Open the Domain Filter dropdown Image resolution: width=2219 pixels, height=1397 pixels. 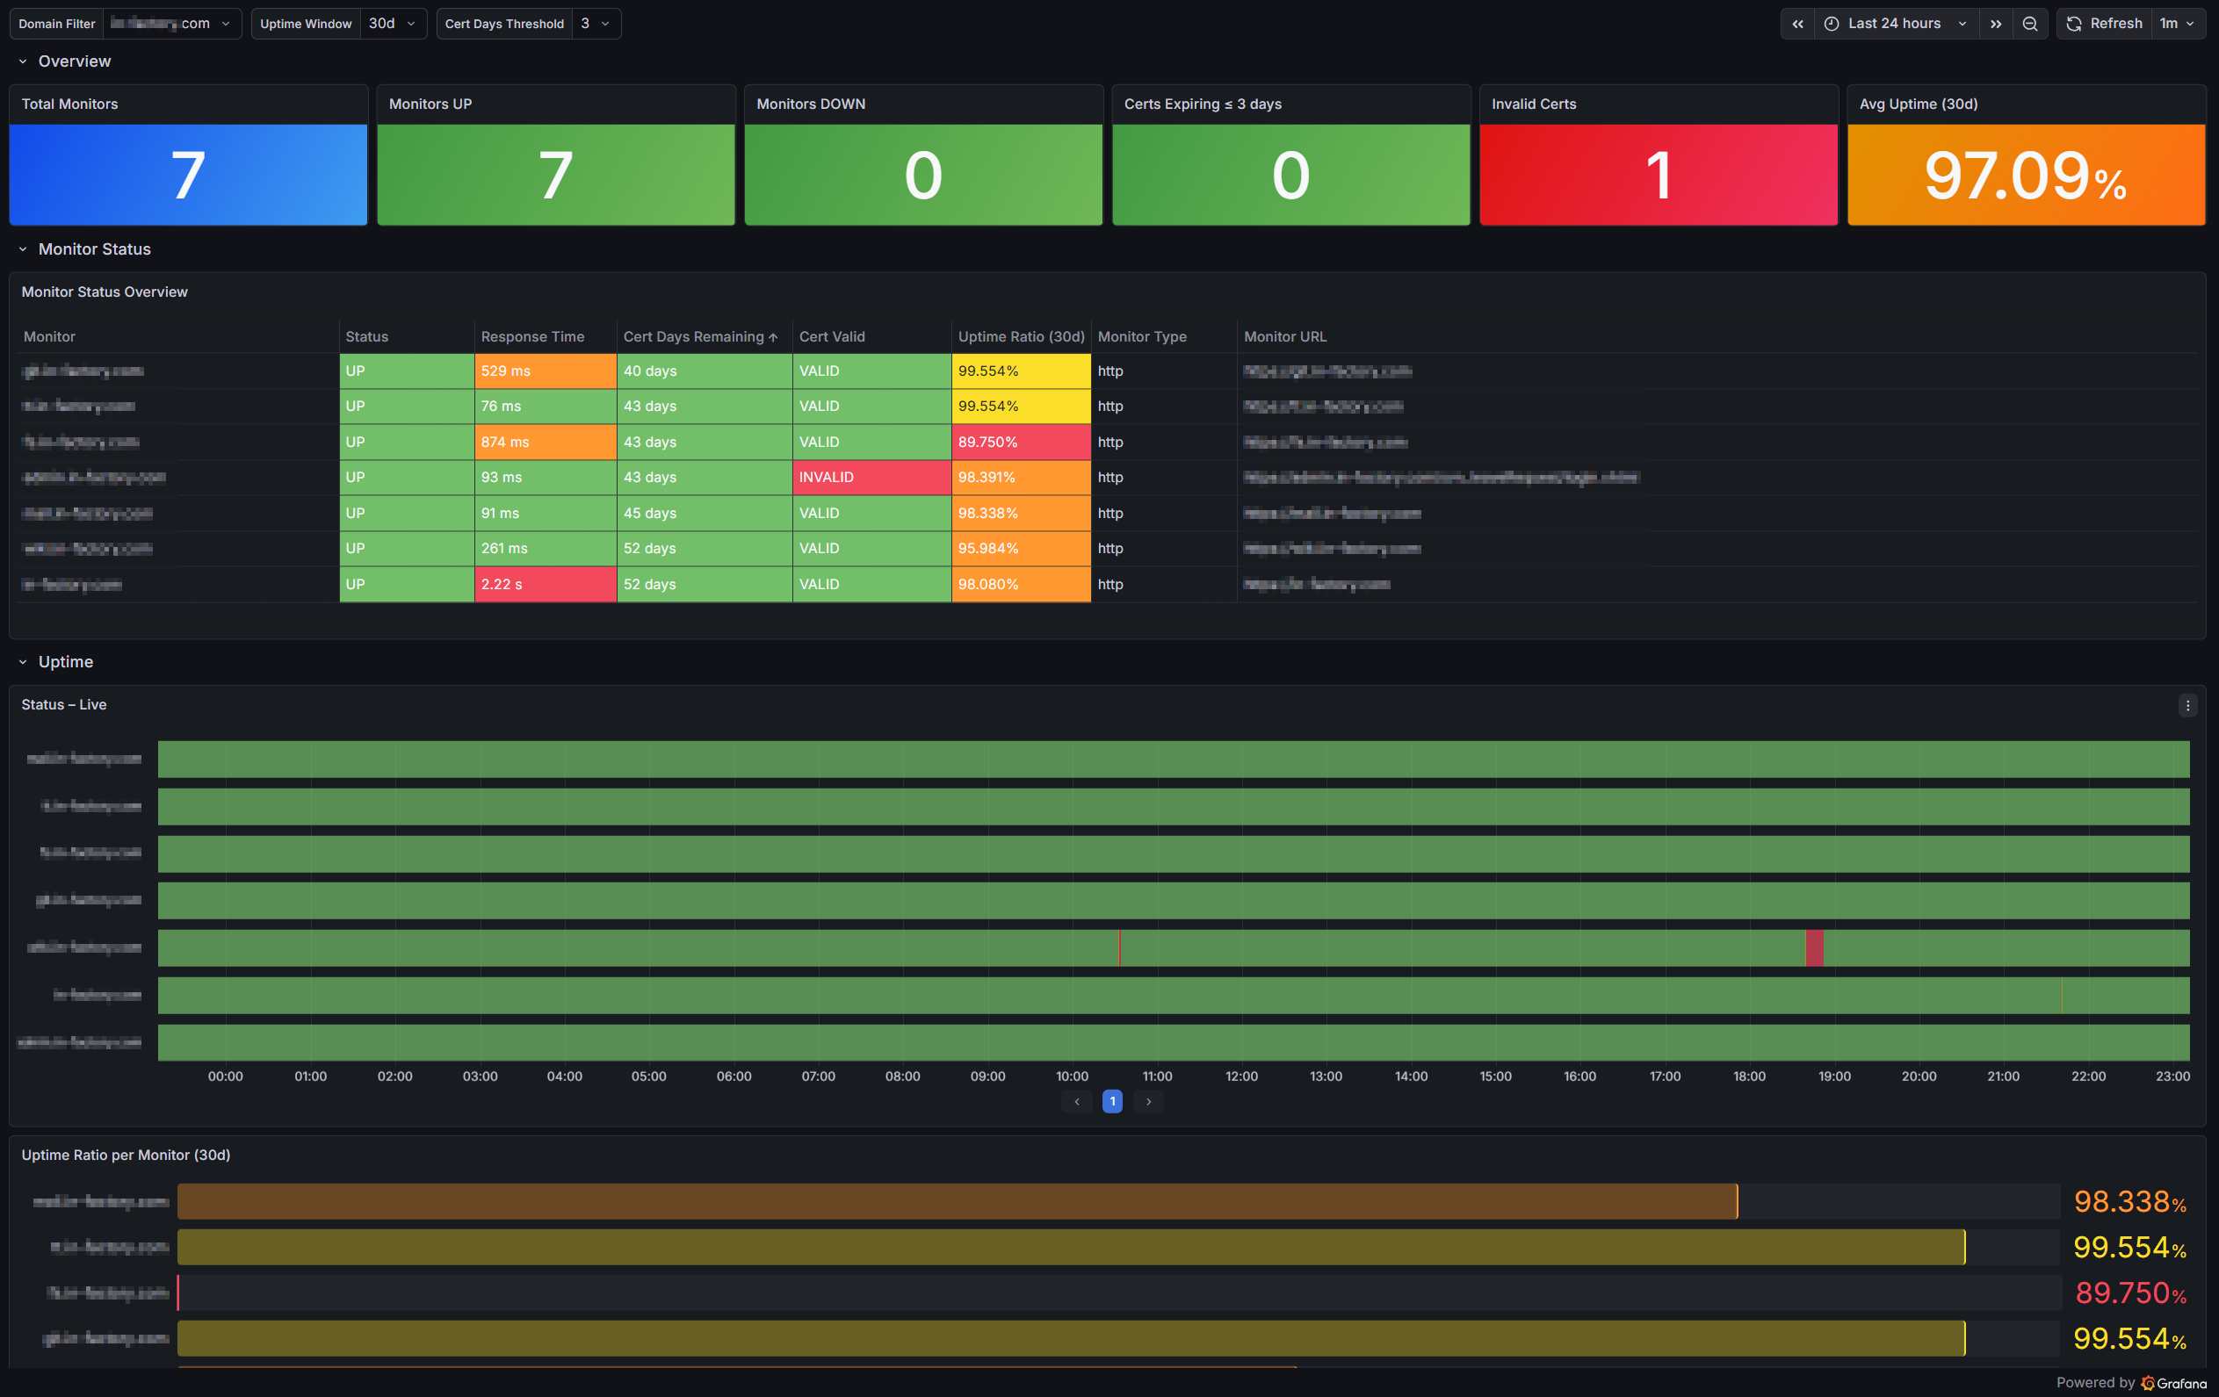(x=171, y=24)
